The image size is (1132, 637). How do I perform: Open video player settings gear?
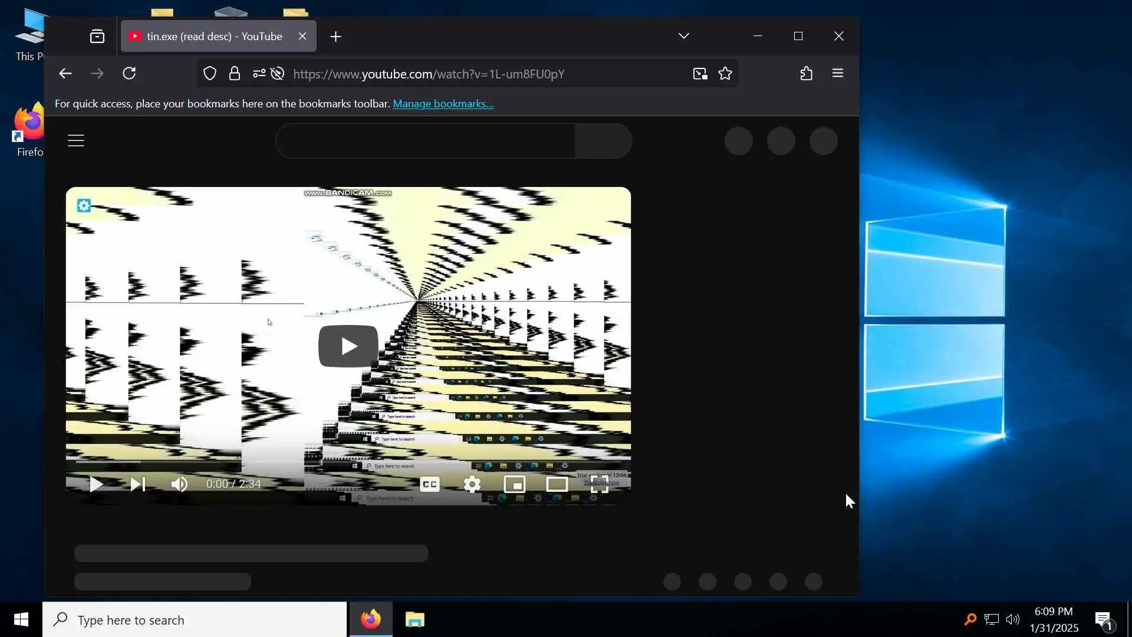click(x=472, y=484)
